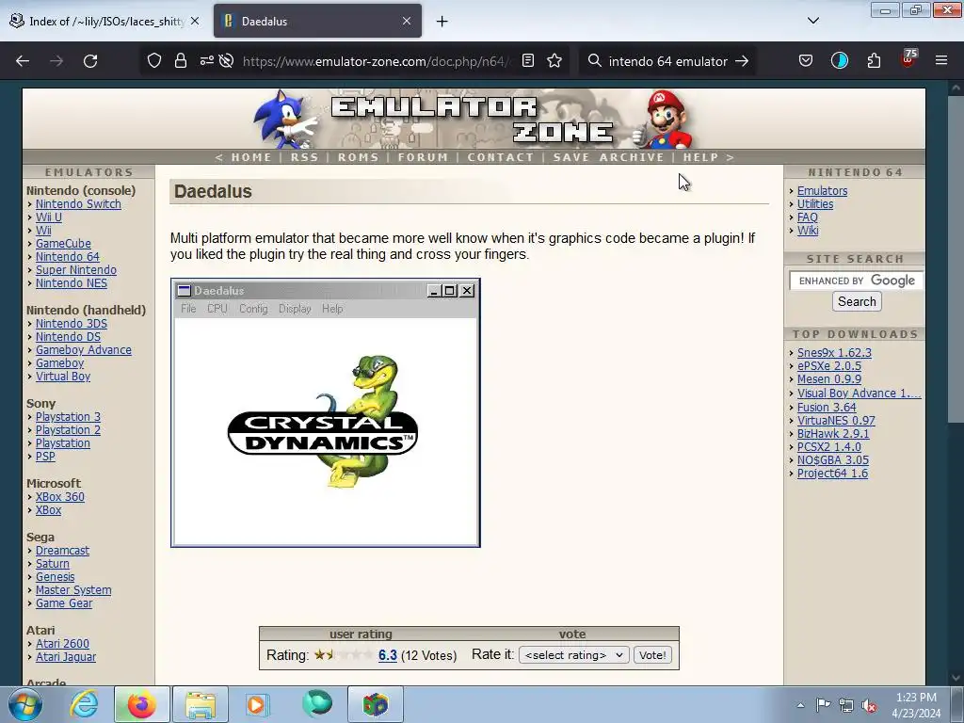
Task: Click the Google site search field
Action: 857,281
